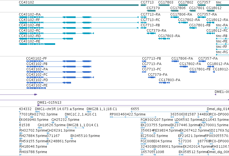The height and width of the screenshot is (156, 229).
Task: Click the CG18012 gene label
Action: pyautogui.click(x=214, y=8)
